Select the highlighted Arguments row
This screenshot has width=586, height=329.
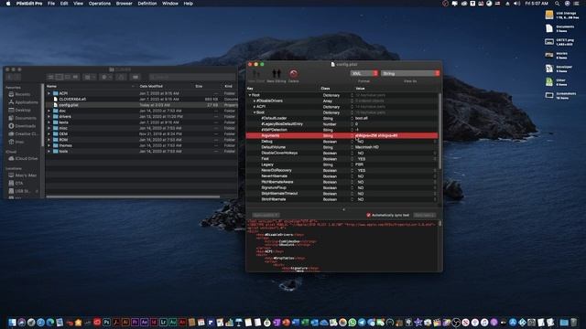[x=342, y=135]
